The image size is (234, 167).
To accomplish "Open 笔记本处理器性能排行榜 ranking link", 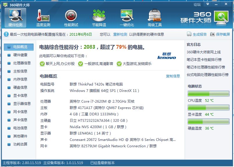I will tap(206, 67).
